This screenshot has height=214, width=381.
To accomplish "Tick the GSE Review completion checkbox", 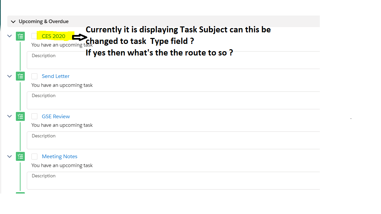I will pyautogui.click(x=34, y=116).
